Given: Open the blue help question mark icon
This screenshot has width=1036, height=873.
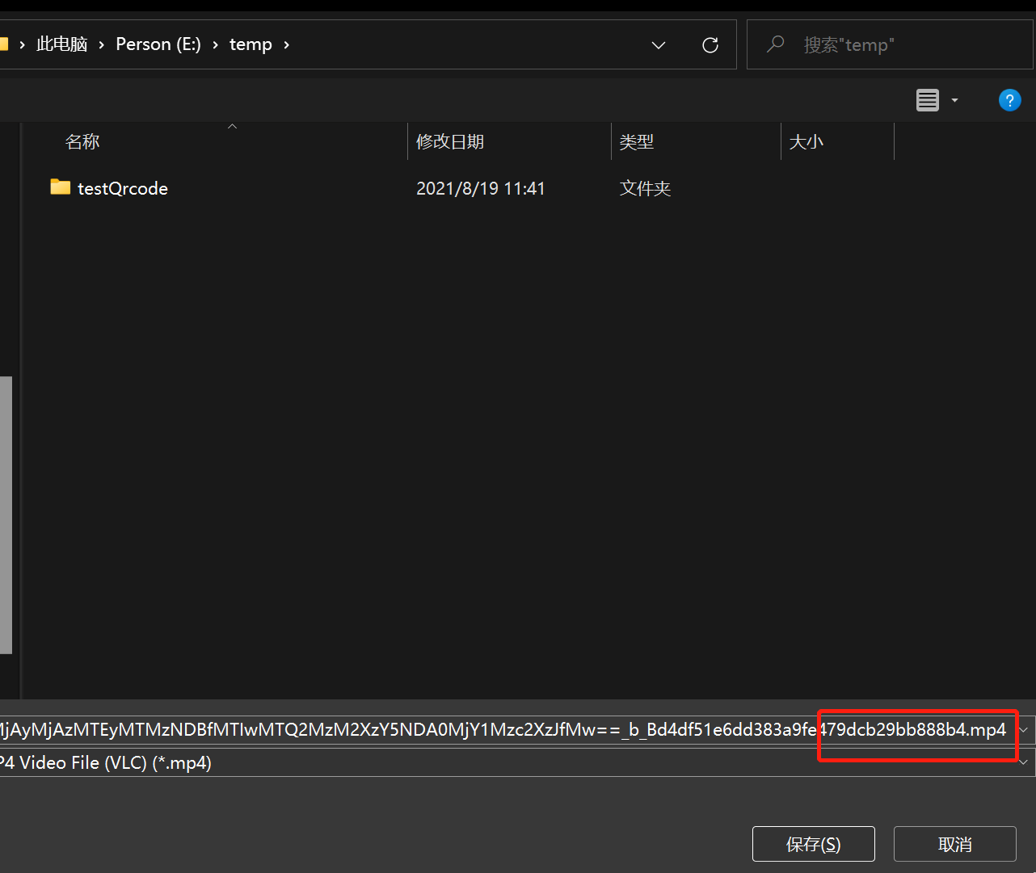Looking at the screenshot, I should (x=1009, y=100).
